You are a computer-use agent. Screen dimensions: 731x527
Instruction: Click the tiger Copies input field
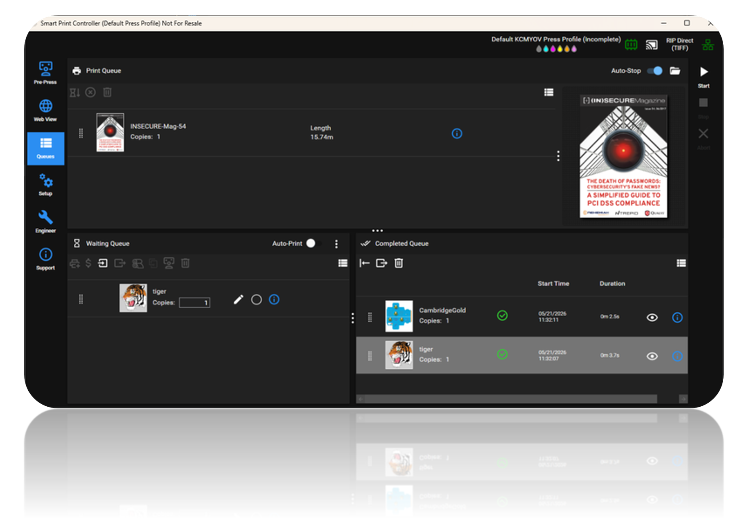[194, 303]
